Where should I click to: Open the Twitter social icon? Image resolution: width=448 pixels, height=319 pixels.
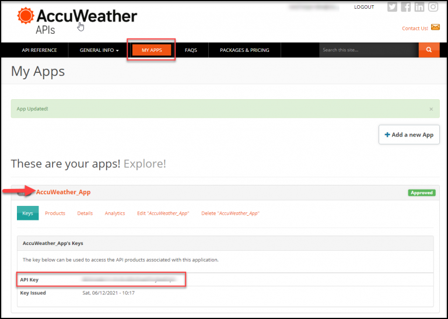coord(392,7)
